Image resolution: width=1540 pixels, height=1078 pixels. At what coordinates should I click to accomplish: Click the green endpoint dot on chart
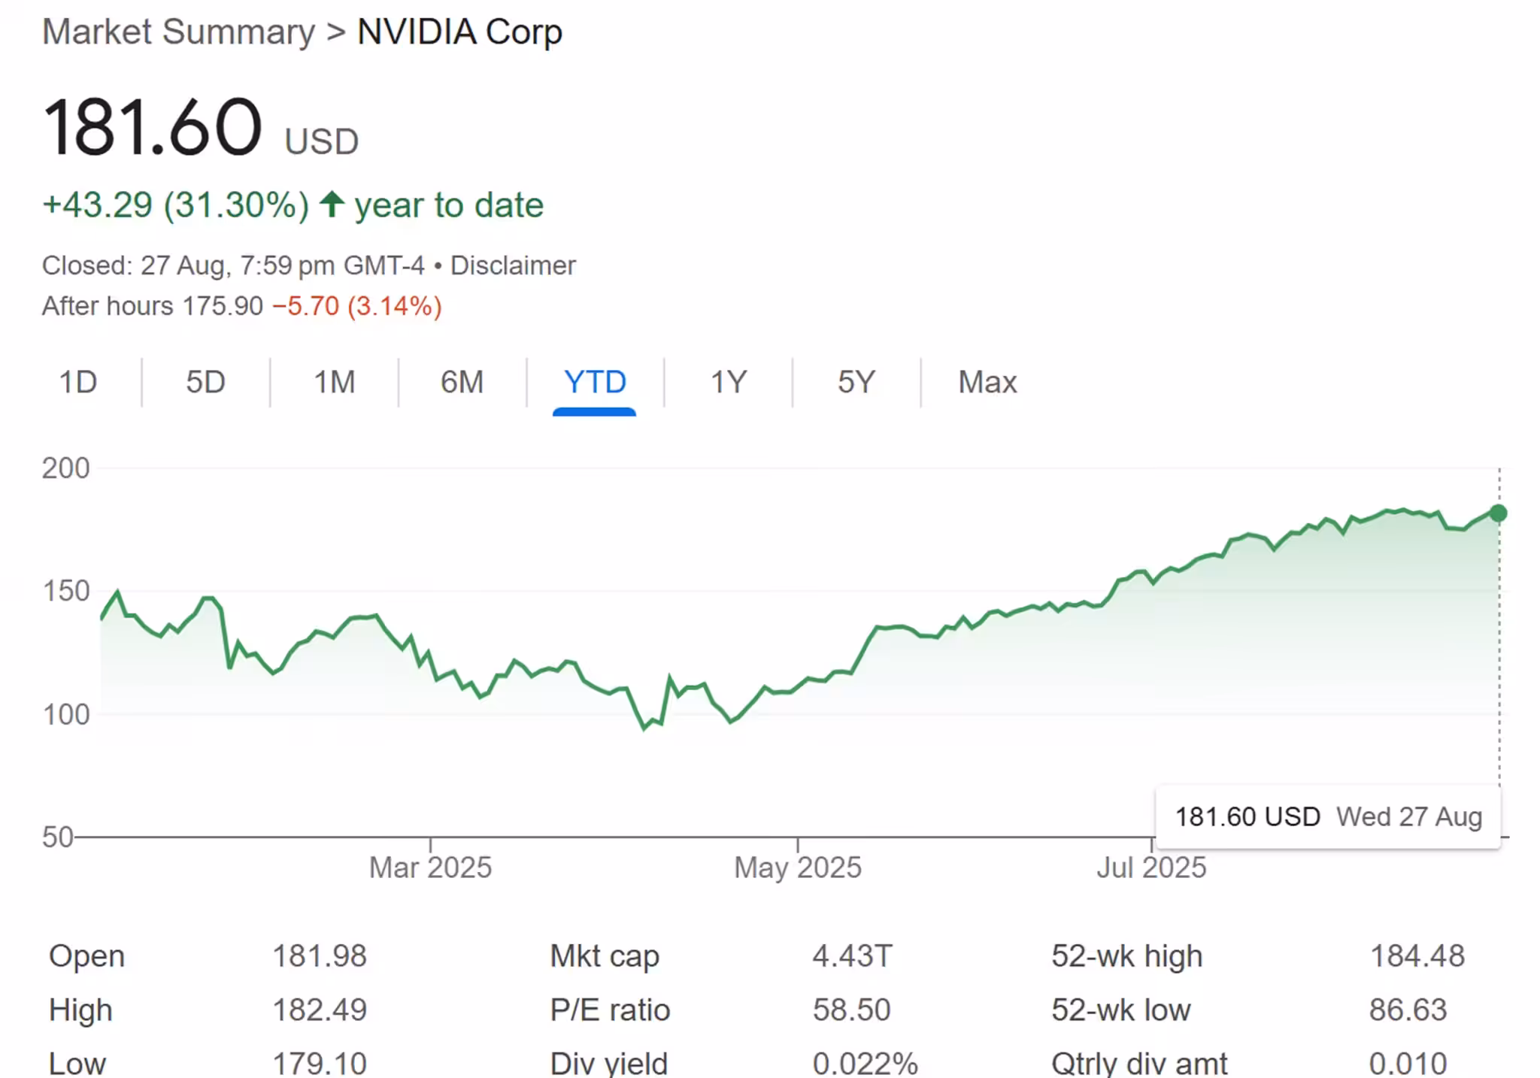[x=1498, y=513]
